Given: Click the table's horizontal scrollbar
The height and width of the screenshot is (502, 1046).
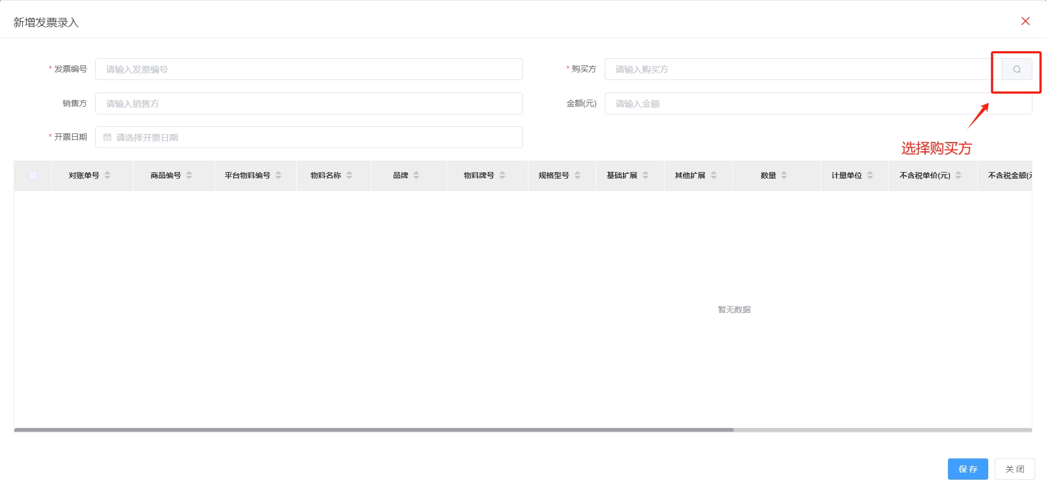Looking at the screenshot, I should (x=374, y=430).
